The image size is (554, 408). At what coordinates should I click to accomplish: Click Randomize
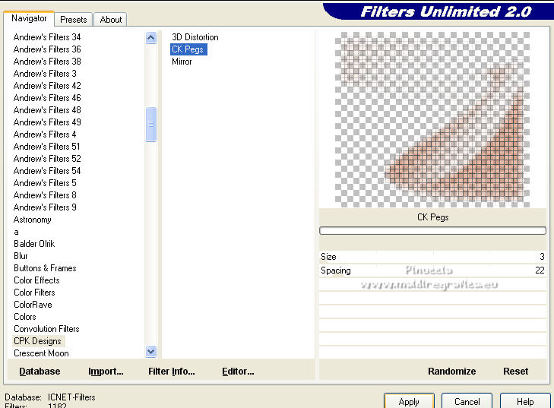pos(451,372)
